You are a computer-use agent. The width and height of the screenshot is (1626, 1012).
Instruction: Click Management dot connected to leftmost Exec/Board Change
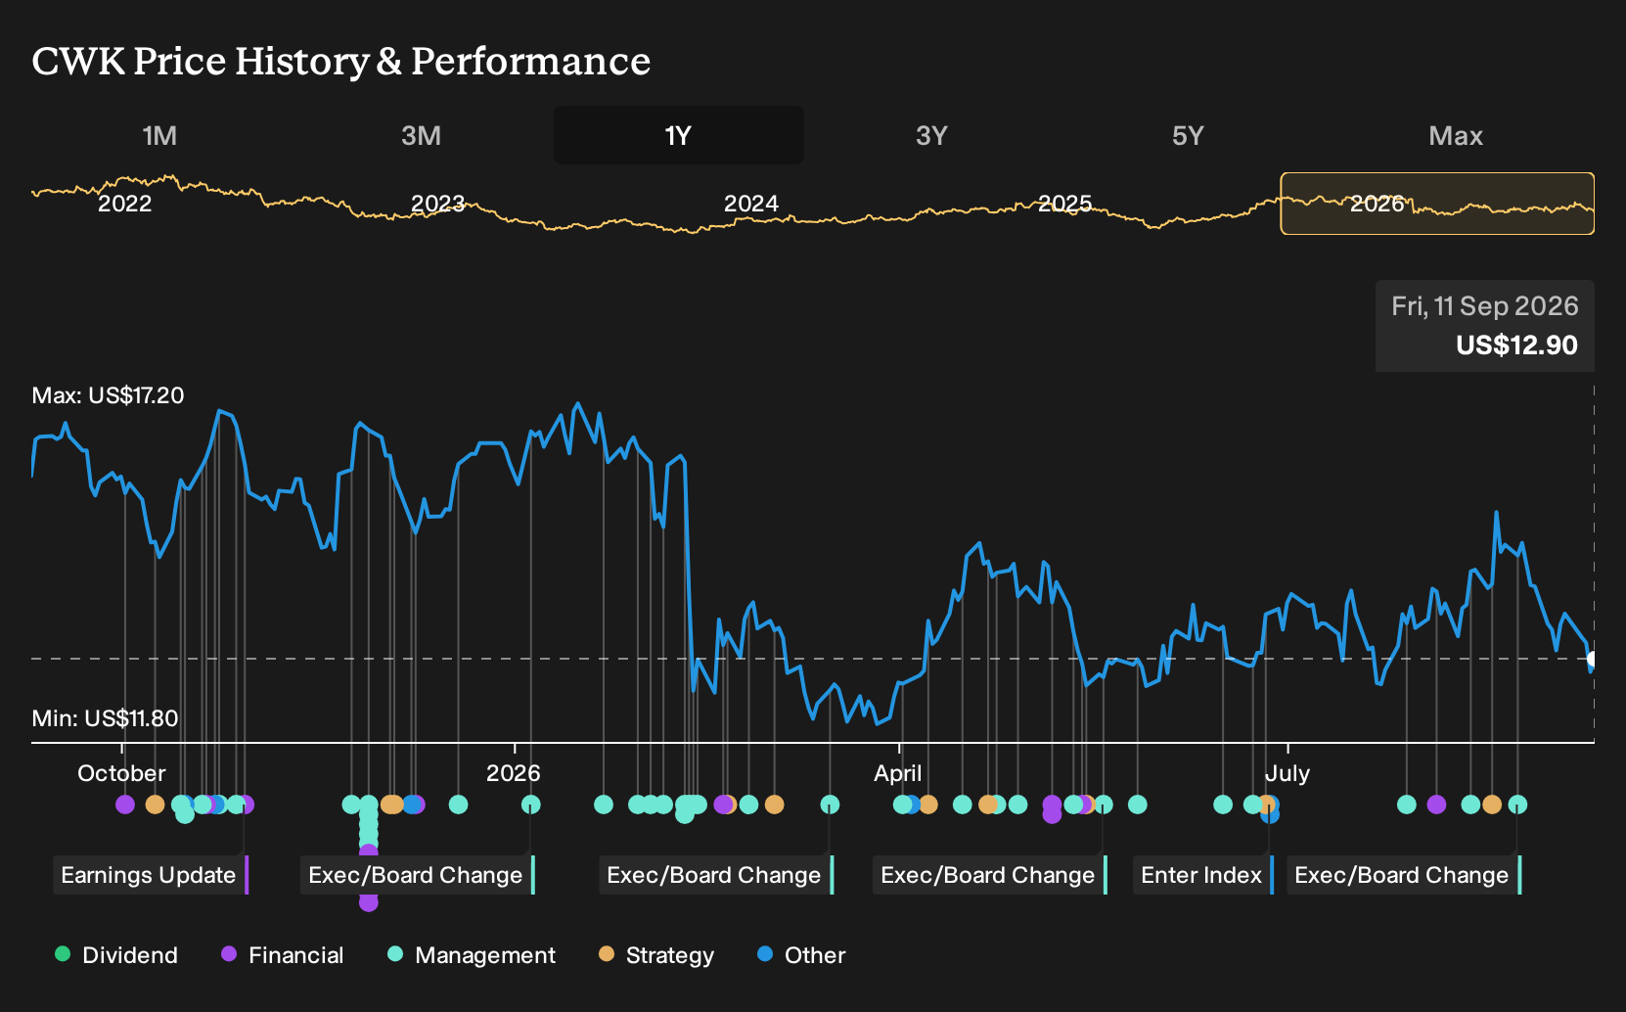pyautogui.click(x=530, y=805)
